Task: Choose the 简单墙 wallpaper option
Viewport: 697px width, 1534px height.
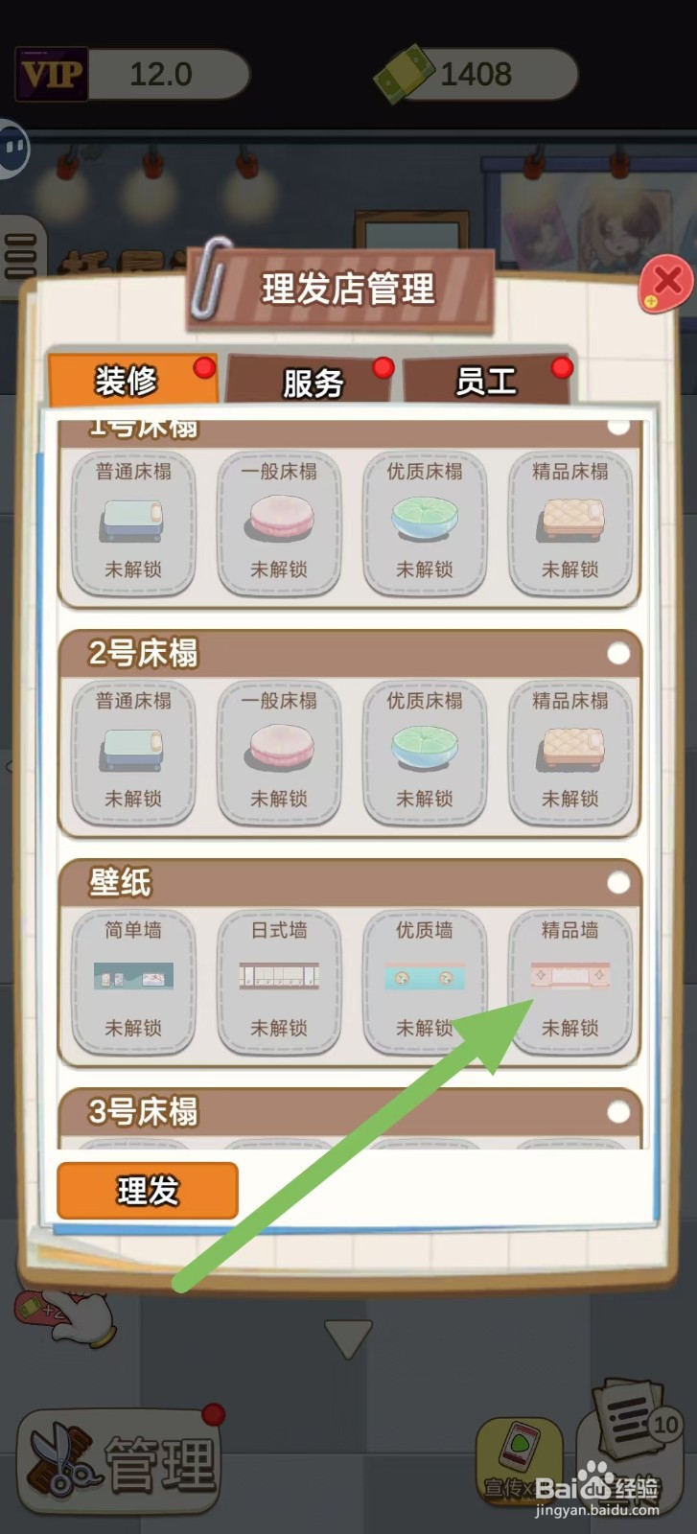Action: tap(133, 982)
